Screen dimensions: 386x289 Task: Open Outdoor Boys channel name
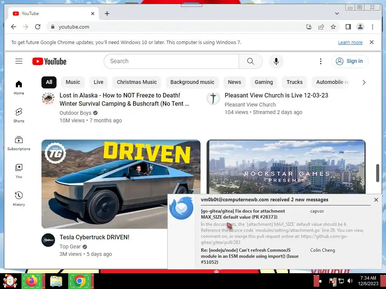click(75, 113)
